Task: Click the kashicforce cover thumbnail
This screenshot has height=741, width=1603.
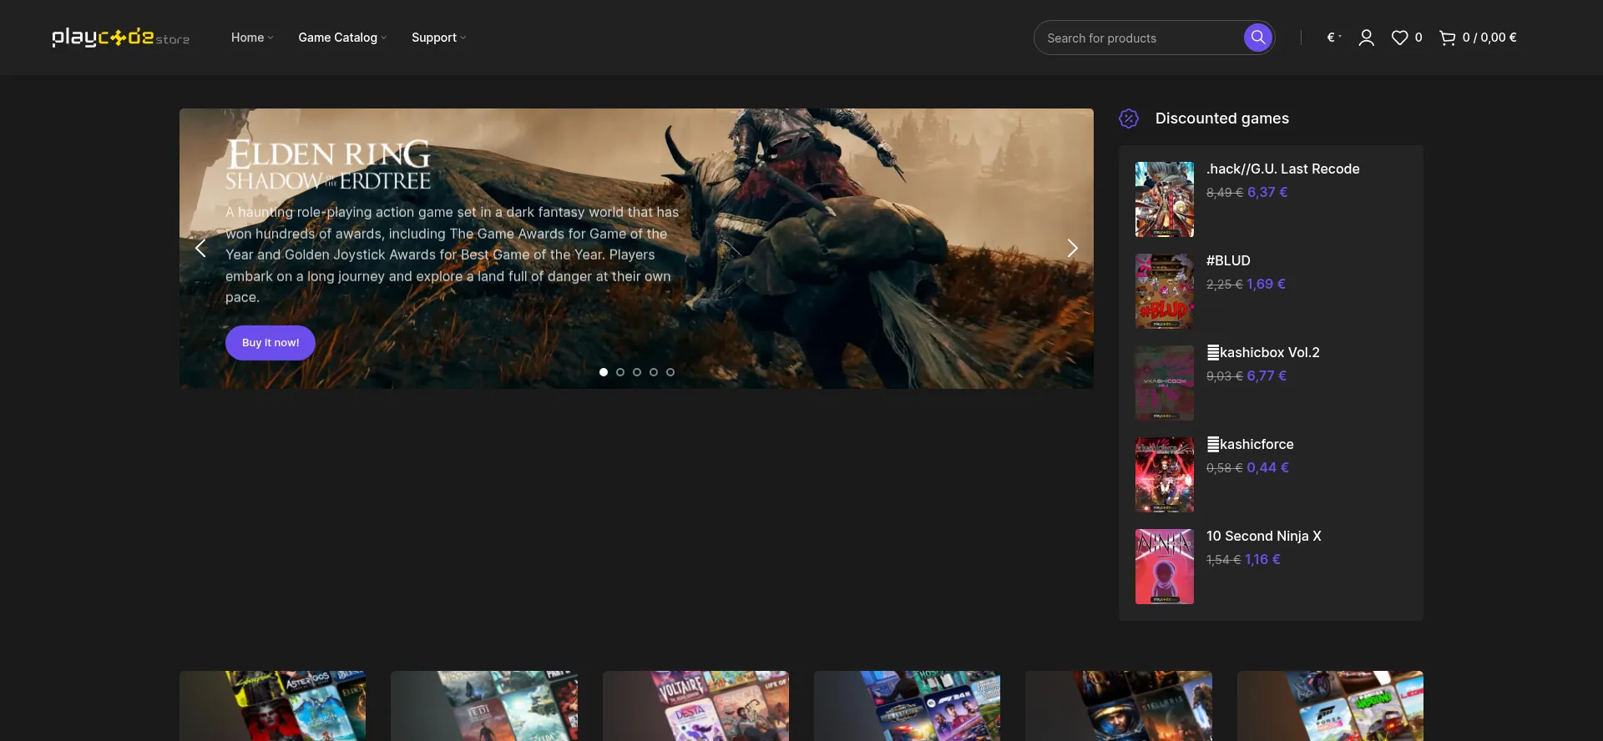Action: point(1165,475)
